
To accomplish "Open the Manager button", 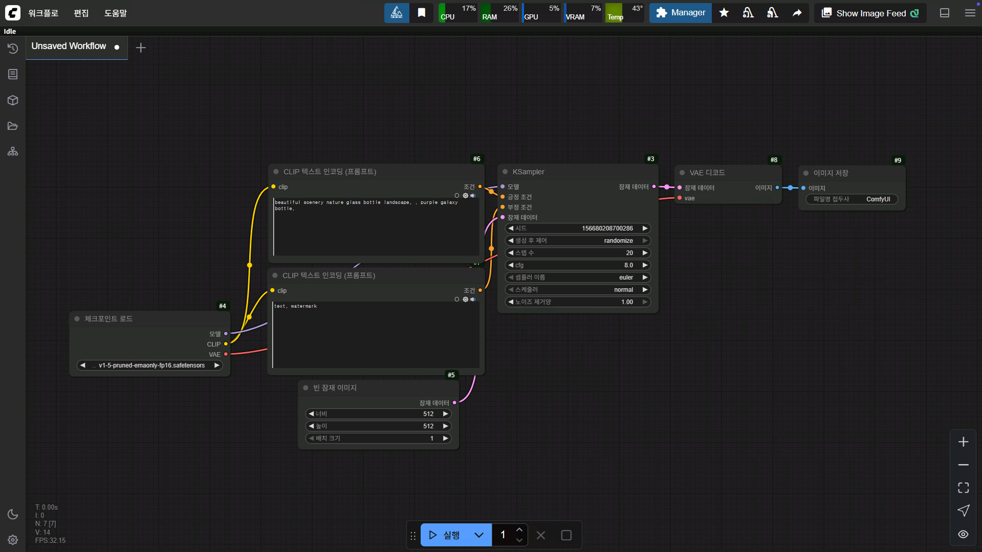I will point(680,13).
